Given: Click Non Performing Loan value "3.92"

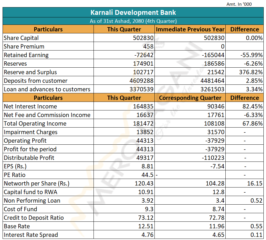Looking at the screenshot, I should pyautogui.click(x=148, y=201).
